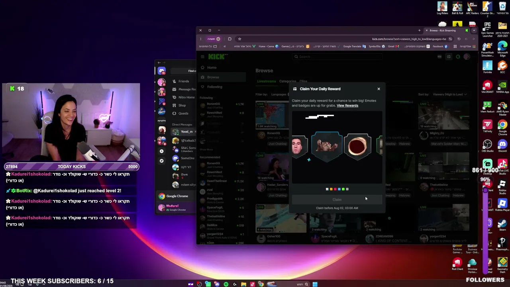This screenshot has height=287, width=510.
Task: Switch to the Categories tab
Action: pyautogui.click(x=287, y=81)
